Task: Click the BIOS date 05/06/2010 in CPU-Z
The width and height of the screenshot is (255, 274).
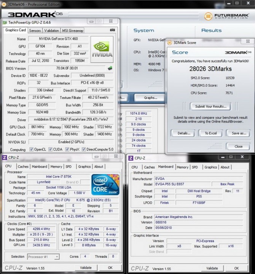Action: (x=199, y=228)
